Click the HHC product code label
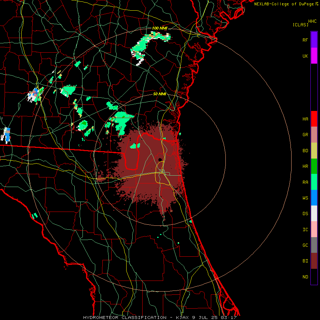 point(312,21)
